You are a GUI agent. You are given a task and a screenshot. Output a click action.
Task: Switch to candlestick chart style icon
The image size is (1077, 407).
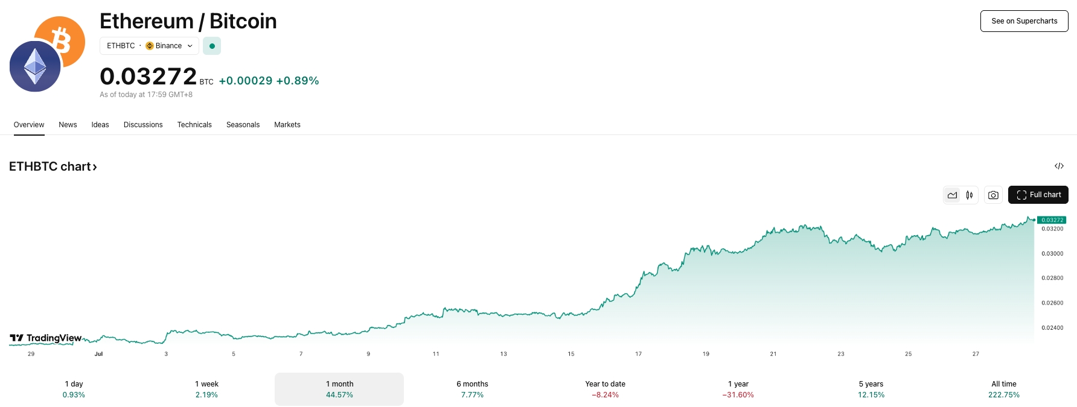pyautogui.click(x=969, y=195)
